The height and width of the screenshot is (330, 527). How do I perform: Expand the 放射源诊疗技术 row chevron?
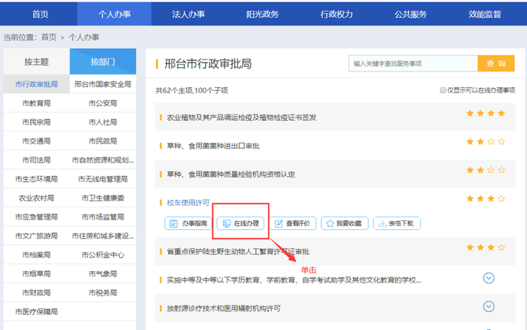click(x=489, y=307)
